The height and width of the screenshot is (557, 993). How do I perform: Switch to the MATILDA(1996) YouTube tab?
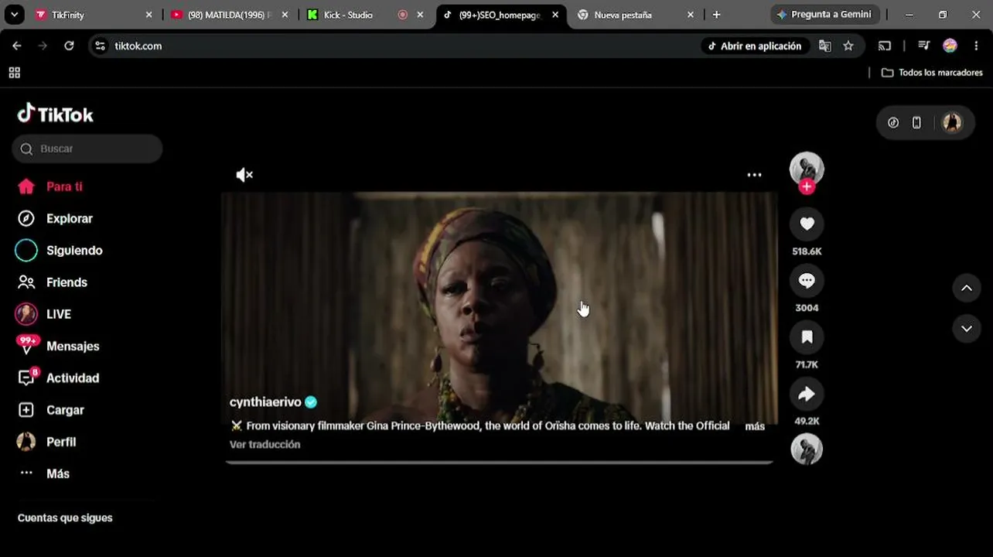click(229, 15)
